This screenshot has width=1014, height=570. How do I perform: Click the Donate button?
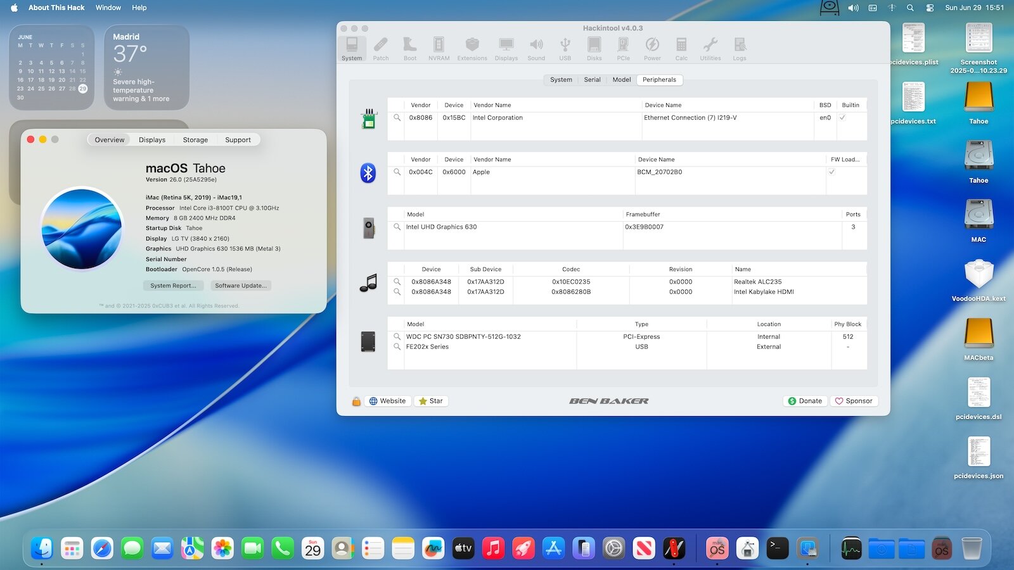(805, 401)
